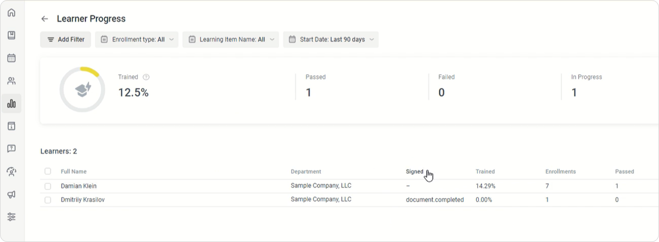The width and height of the screenshot is (659, 242).
Task: Tick the select-all checkbox in table header
Action: pos(48,171)
